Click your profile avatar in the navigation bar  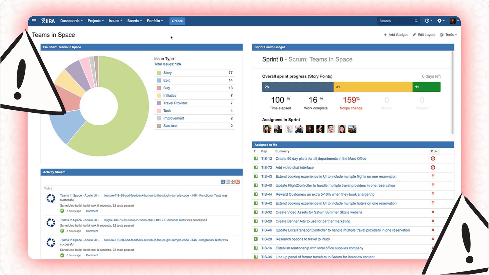(x=453, y=21)
